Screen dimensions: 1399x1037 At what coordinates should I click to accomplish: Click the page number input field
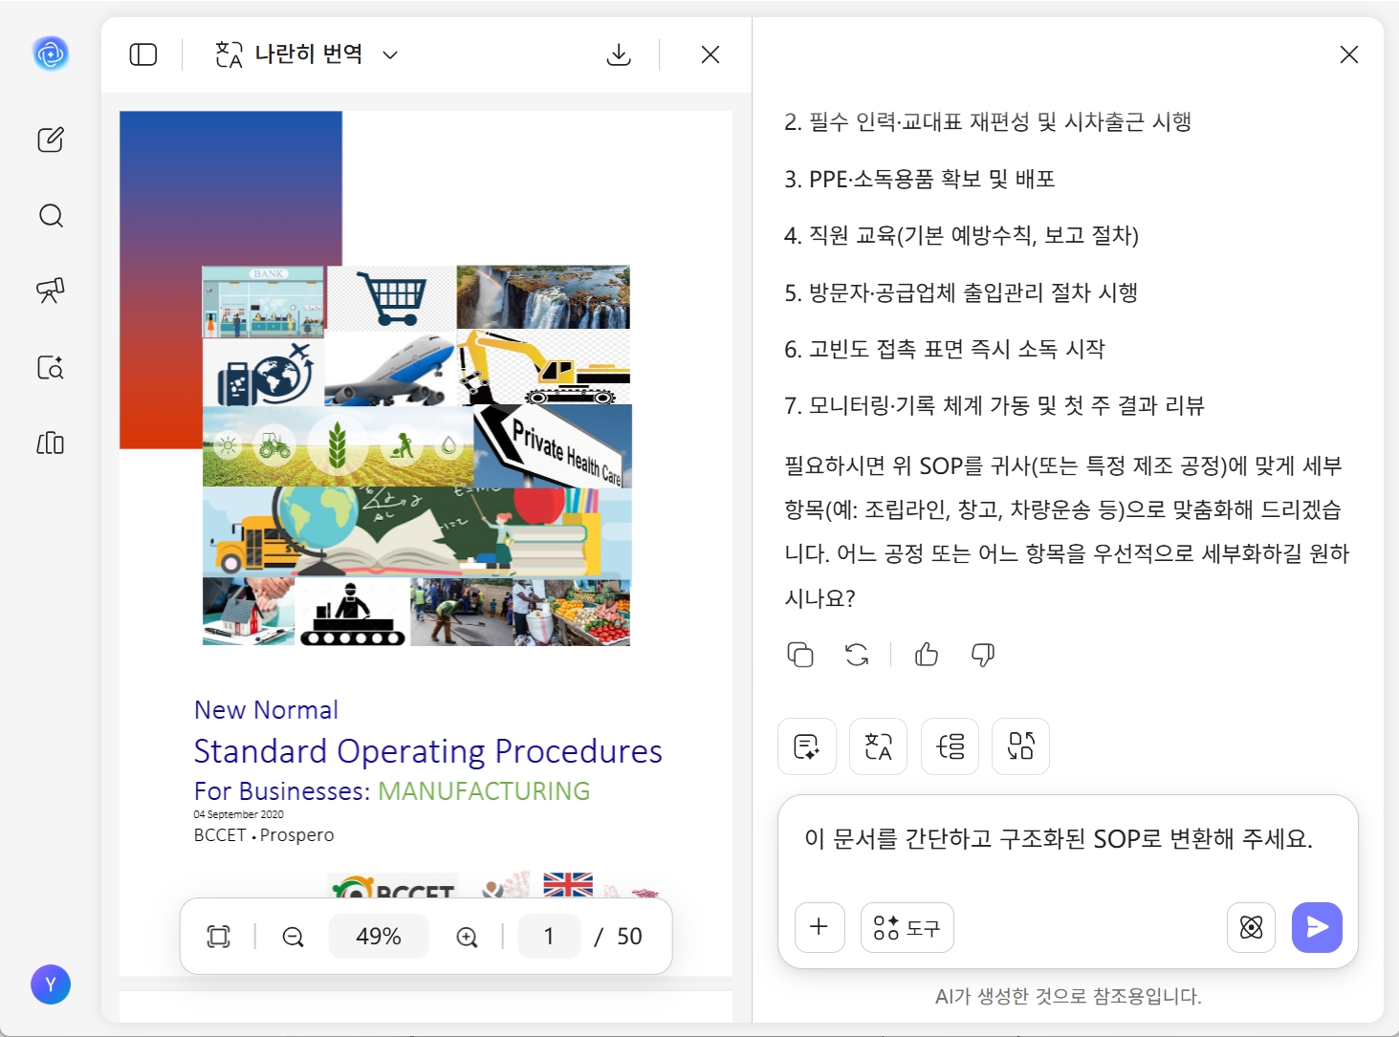coord(549,937)
